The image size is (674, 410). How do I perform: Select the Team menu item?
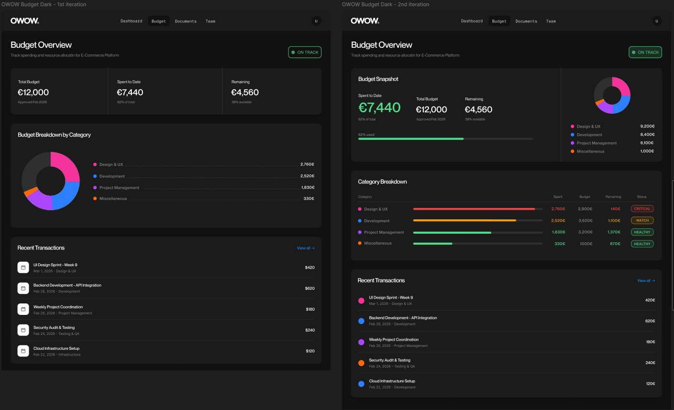(210, 21)
